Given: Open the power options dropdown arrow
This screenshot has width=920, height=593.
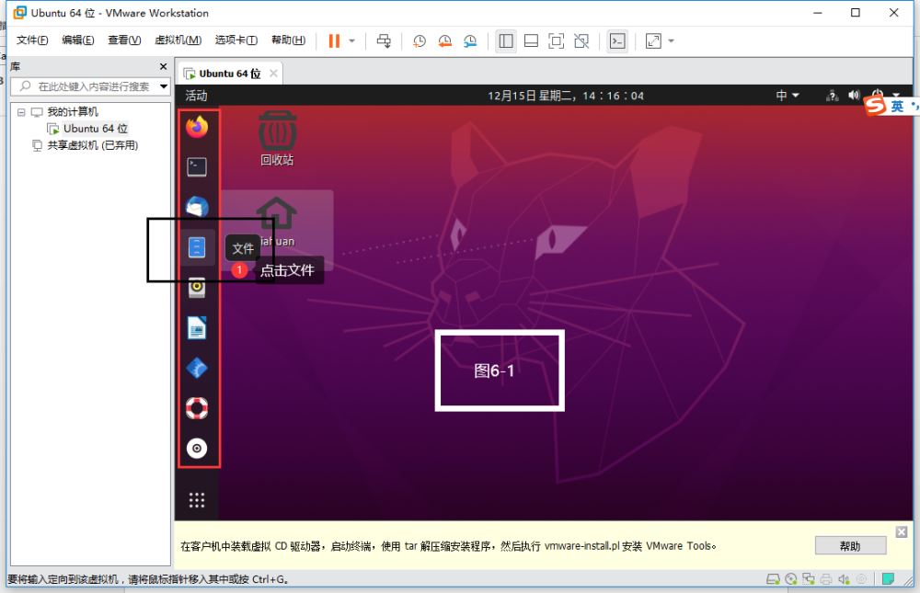Looking at the screenshot, I should 352,41.
